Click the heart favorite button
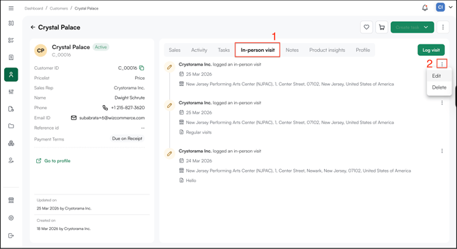Viewport: 457px width, 249px height. 366,27
